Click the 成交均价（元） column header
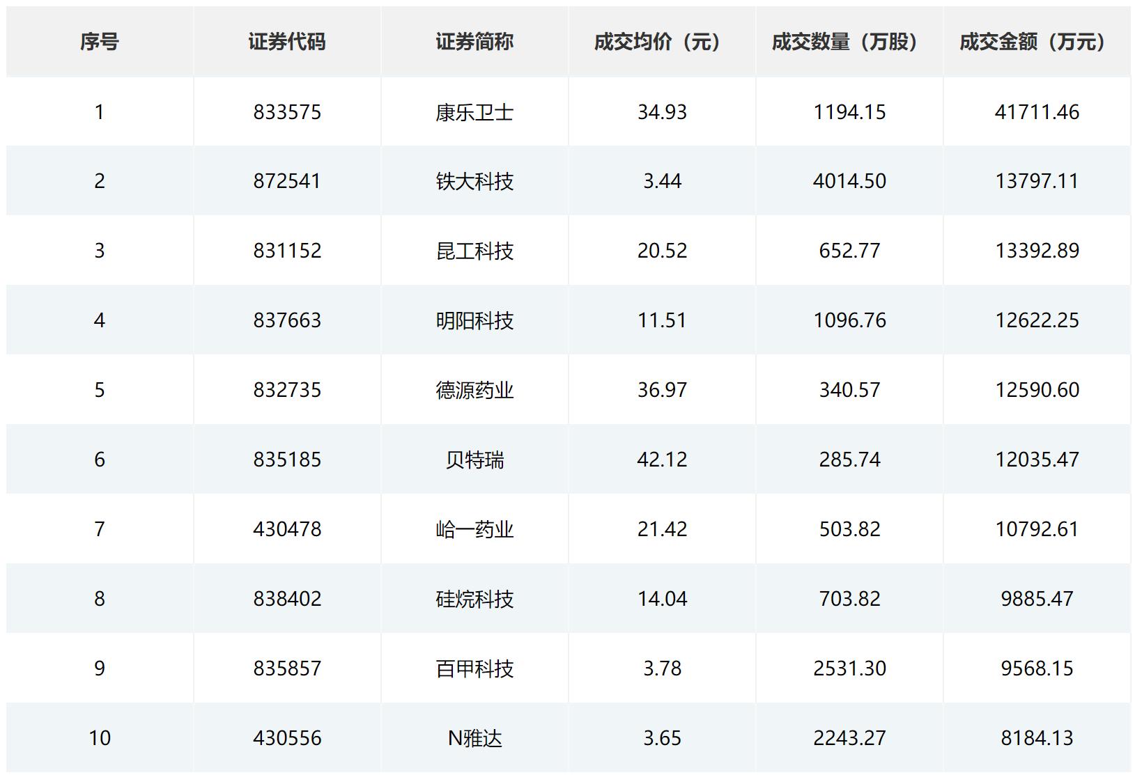The height and width of the screenshot is (775, 1135). coord(662,42)
